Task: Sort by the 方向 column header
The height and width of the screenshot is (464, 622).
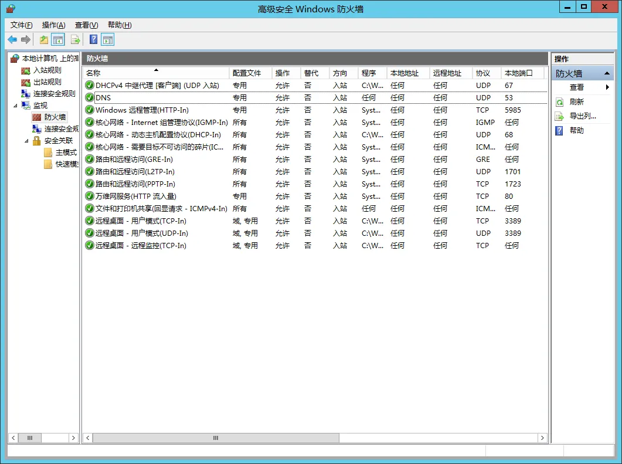Action: (x=344, y=73)
